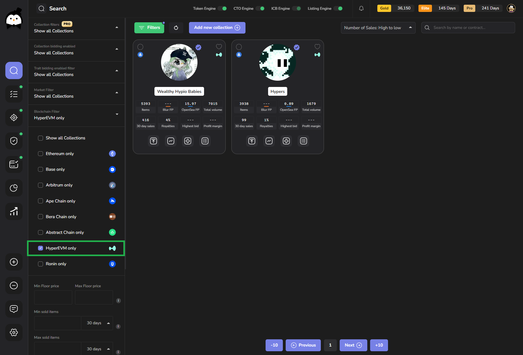The image size is (523, 355).
Task: Check the Ethereum only checkbox
Action: click(x=40, y=154)
